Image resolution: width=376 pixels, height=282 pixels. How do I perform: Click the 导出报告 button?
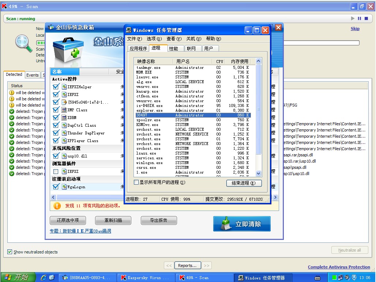(159, 220)
